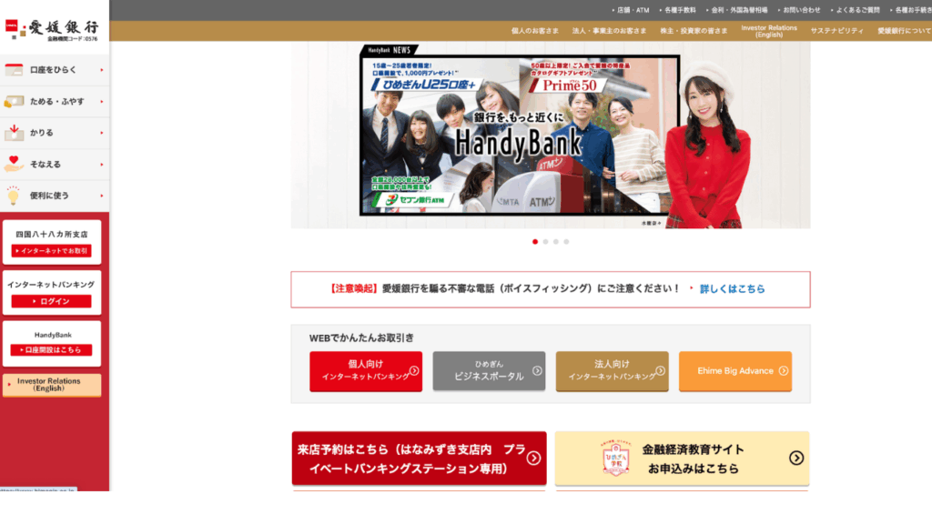
Task: Select the fourth carousel dot
Action: (x=566, y=242)
